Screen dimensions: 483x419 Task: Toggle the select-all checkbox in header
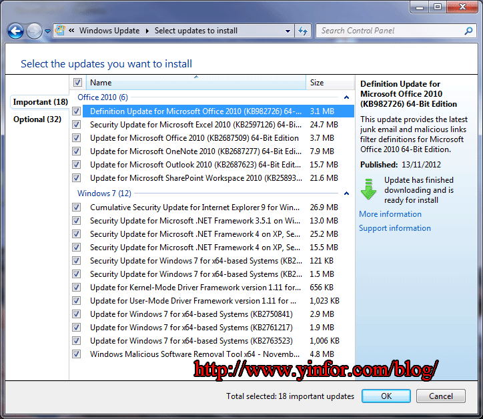(77, 82)
